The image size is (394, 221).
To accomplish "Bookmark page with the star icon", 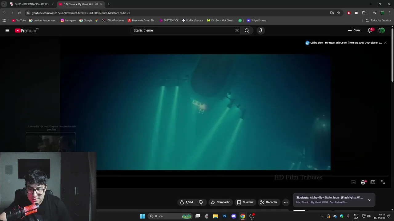I will pos(339,13).
